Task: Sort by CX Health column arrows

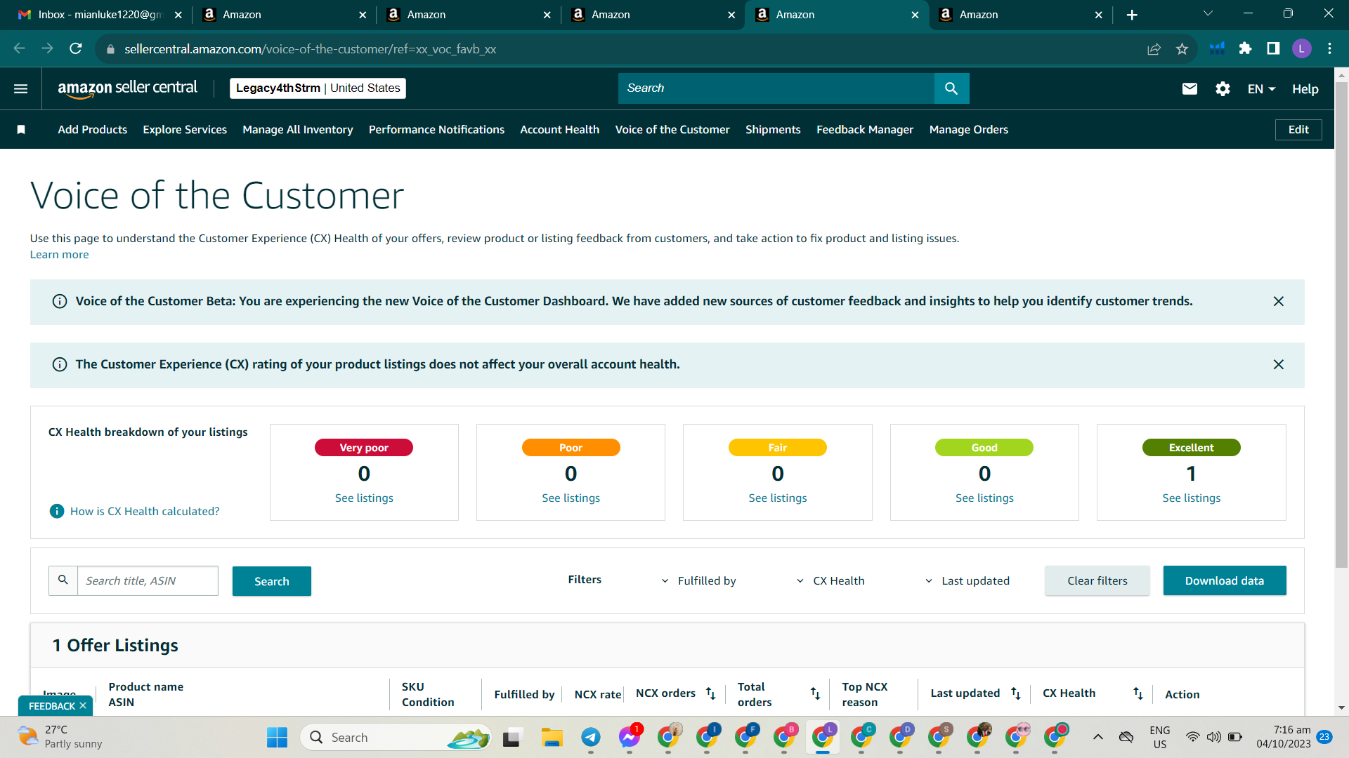Action: pos(1138,693)
